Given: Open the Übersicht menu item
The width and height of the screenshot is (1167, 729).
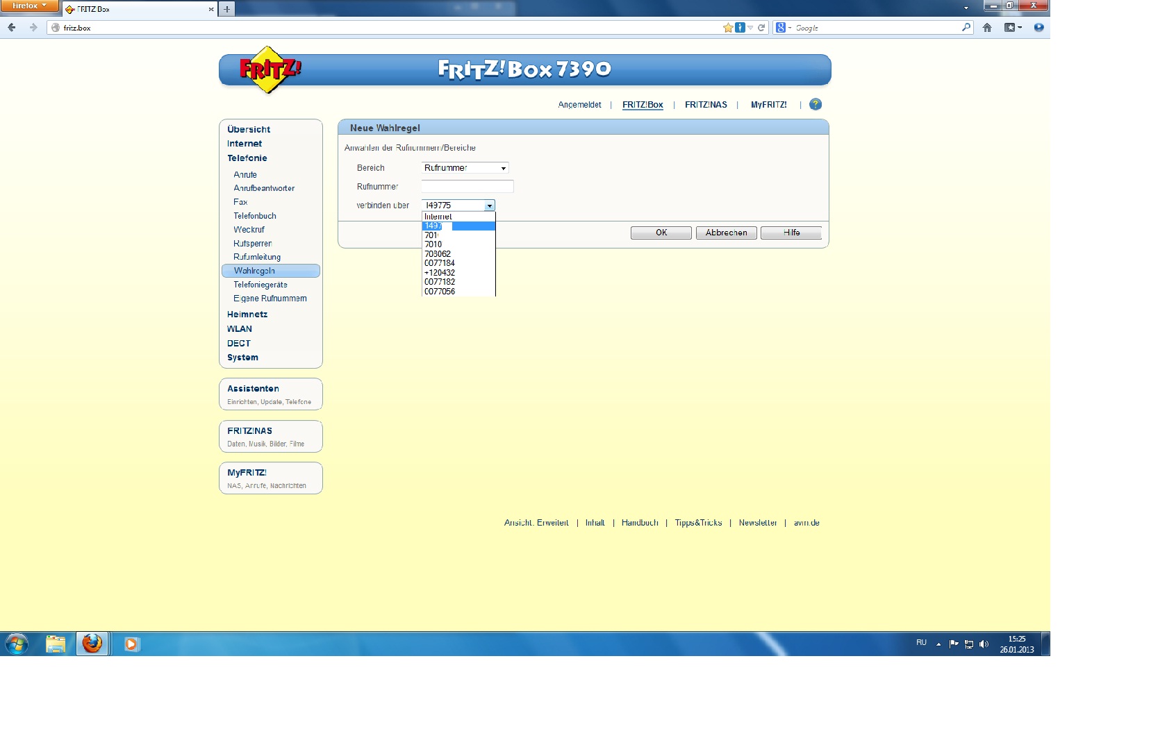Looking at the screenshot, I should (249, 129).
